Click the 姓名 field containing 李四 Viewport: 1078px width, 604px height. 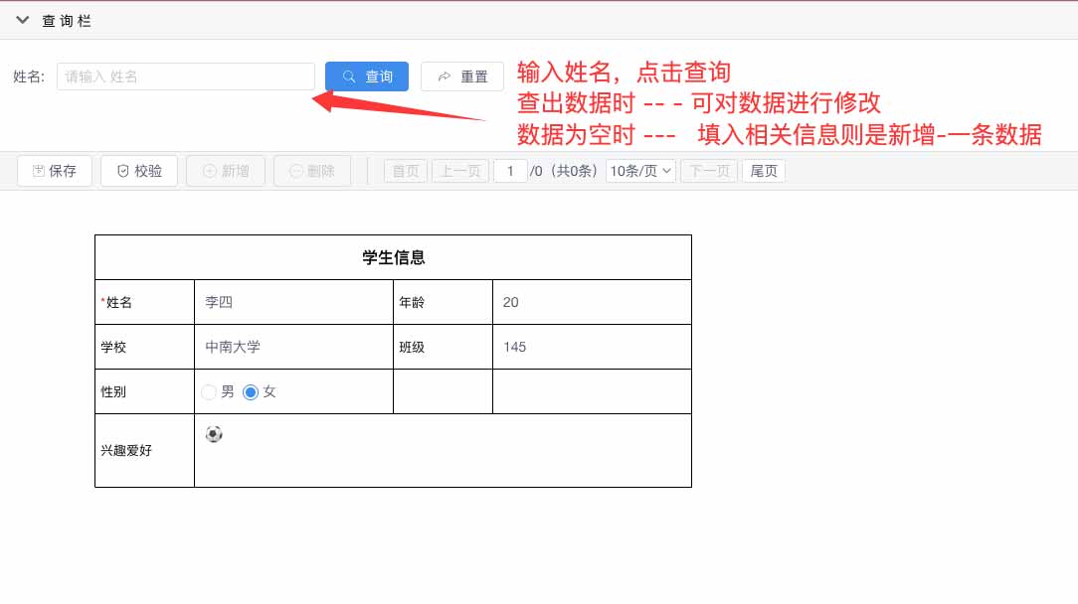(293, 302)
